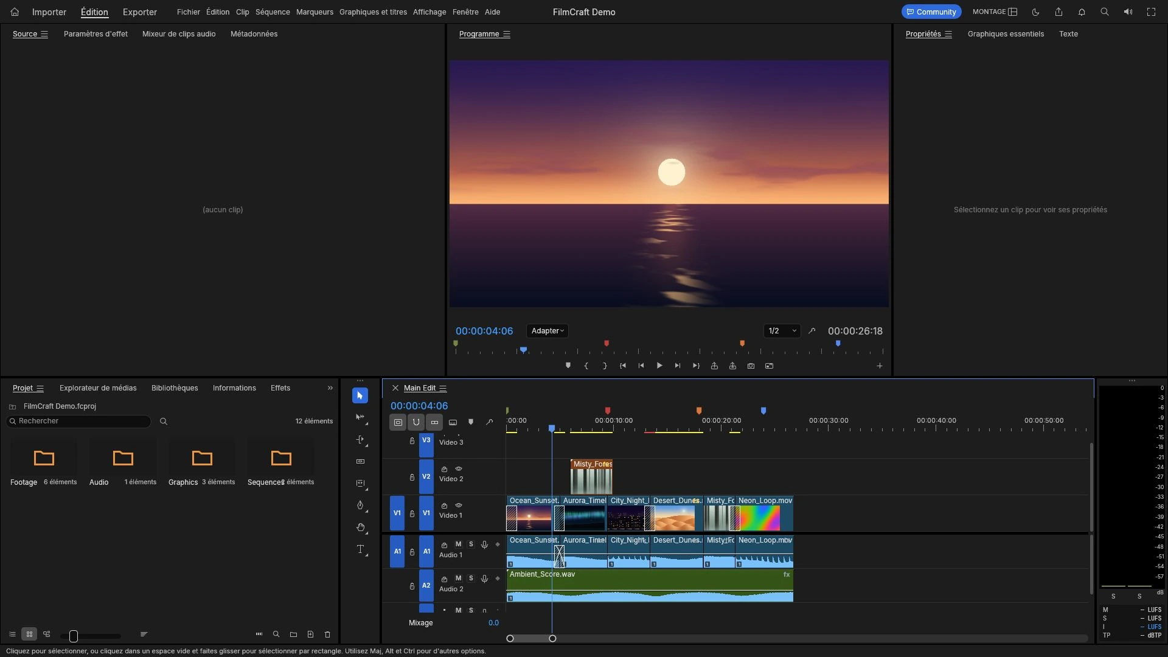Expand more Project panel tabs chevron
The image size is (1168, 657).
click(x=330, y=388)
